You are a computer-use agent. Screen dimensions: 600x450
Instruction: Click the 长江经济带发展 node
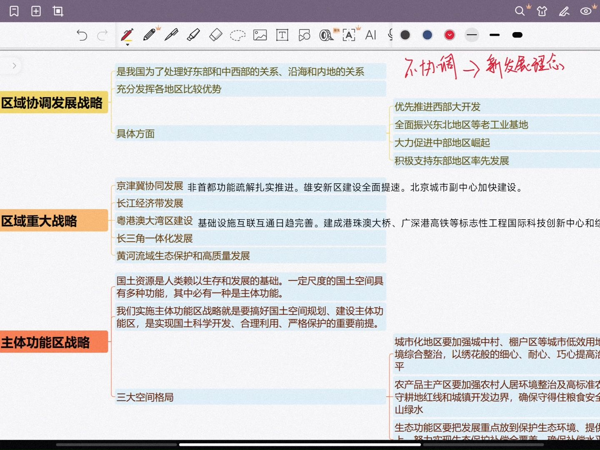(250, 203)
